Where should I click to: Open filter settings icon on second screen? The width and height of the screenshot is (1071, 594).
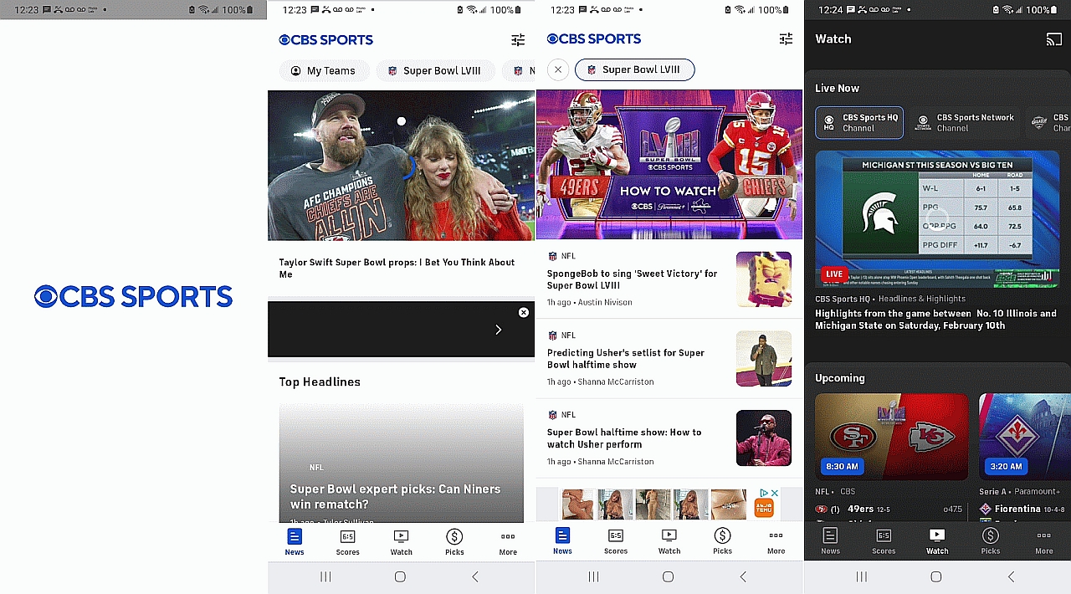(x=518, y=40)
